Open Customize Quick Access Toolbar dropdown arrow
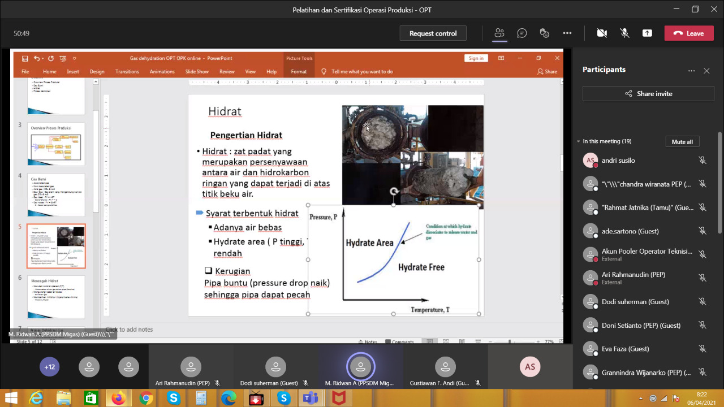Image resolution: width=724 pixels, height=407 pixels. 75,58
